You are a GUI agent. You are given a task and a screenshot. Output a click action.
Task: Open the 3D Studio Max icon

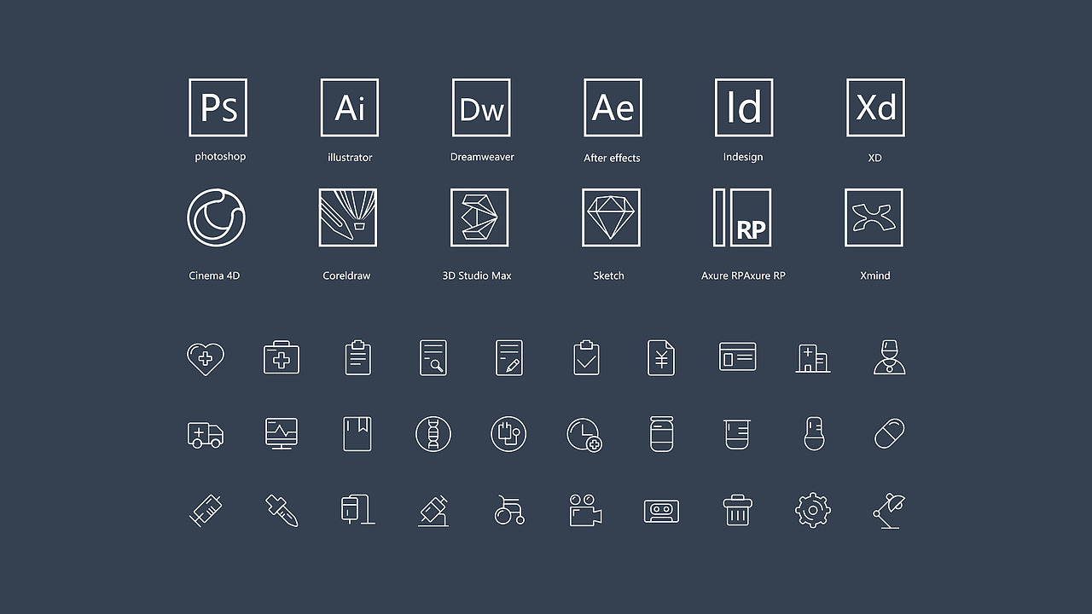pyautogui.click(x=479, y=217)
